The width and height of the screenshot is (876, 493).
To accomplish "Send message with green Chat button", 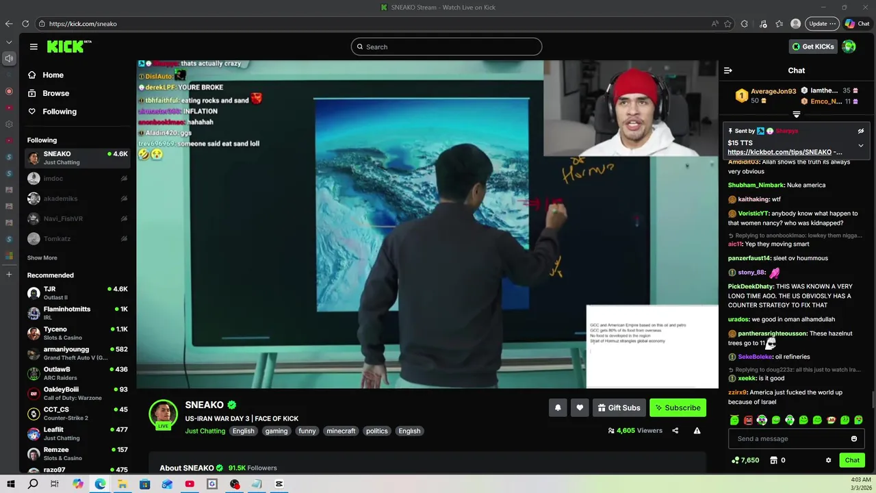I will tap(852, 460).
